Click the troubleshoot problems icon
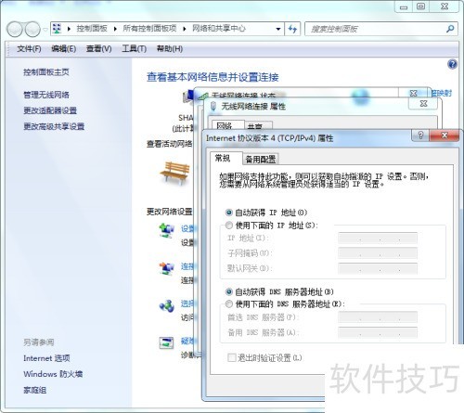Screen dimensions: 464x413 (x=166, y=342)
